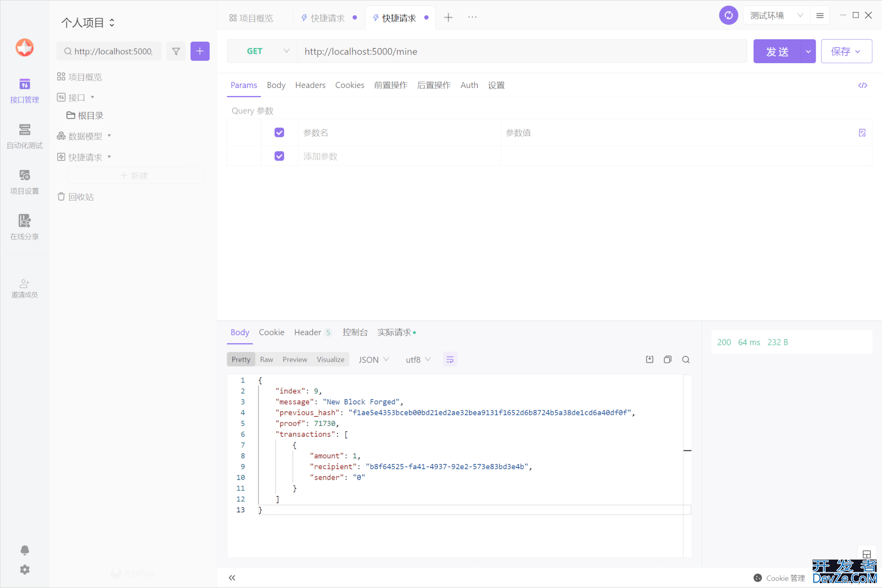Click the Apifox logo avatar
Viewport: 882px width, 588px height.
pyautogui.click(x=24, y=48)
